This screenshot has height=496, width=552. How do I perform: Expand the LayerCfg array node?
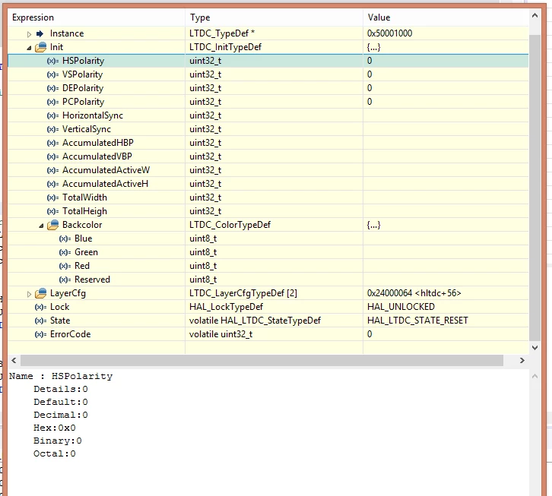tap(29, 294)
